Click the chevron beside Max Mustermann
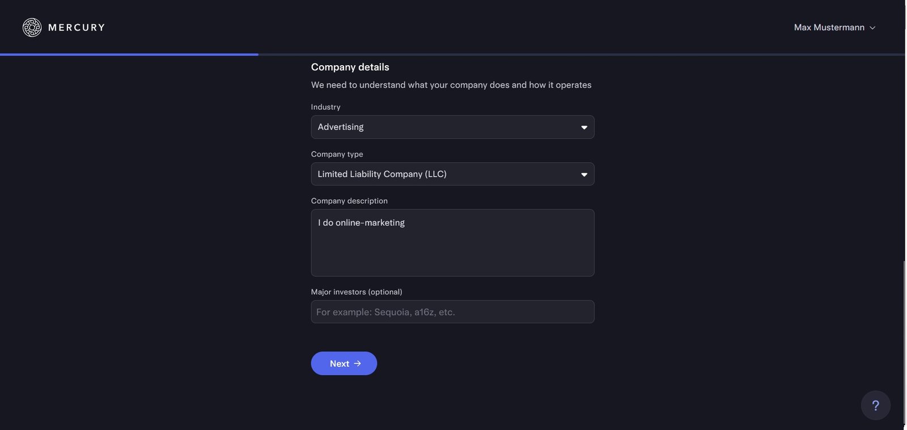The width and height of the screenshot is (907, 430). pyautogui.click(x=872, y=28)
